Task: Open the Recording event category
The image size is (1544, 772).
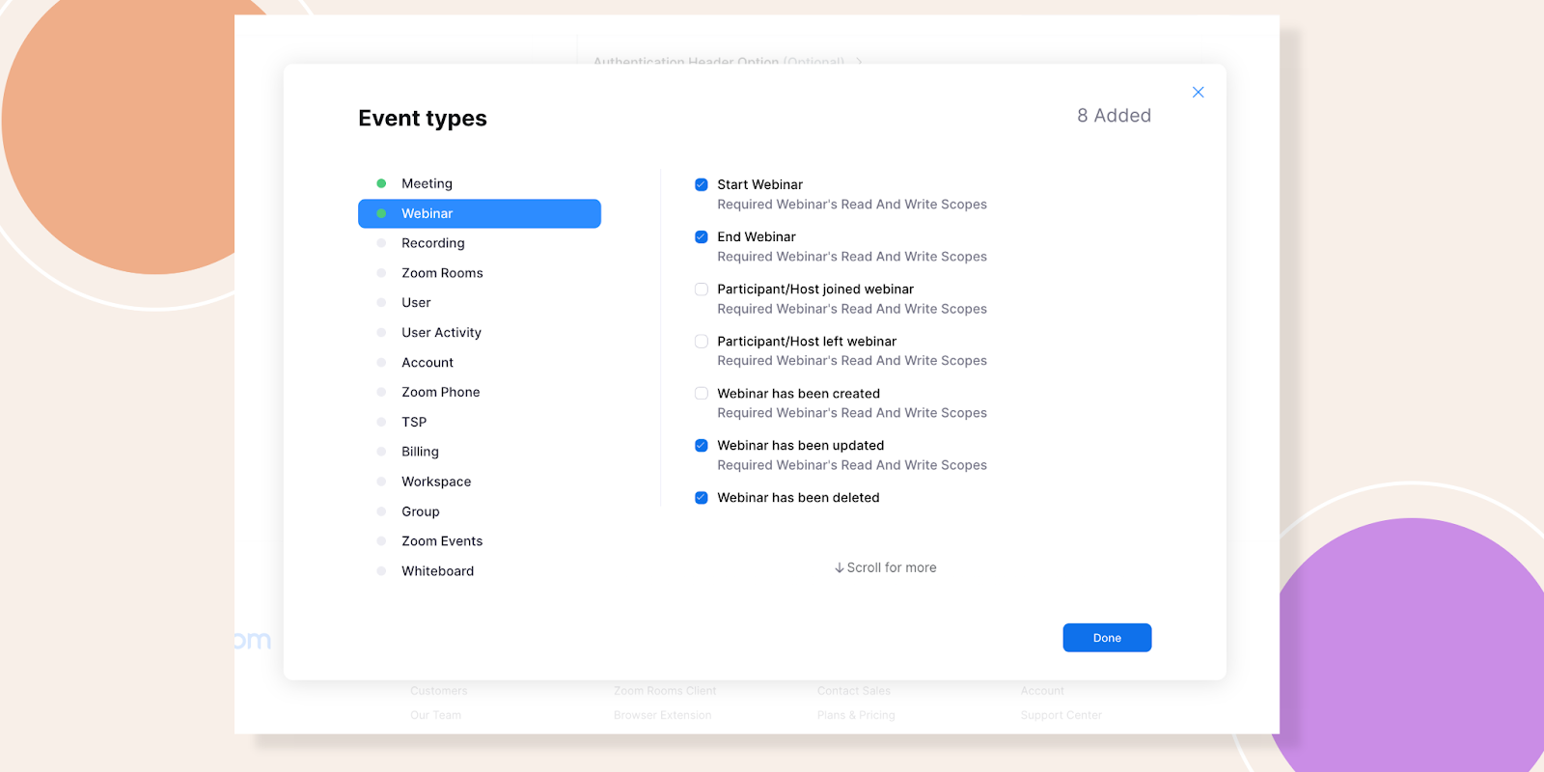Action: (480, 243)
